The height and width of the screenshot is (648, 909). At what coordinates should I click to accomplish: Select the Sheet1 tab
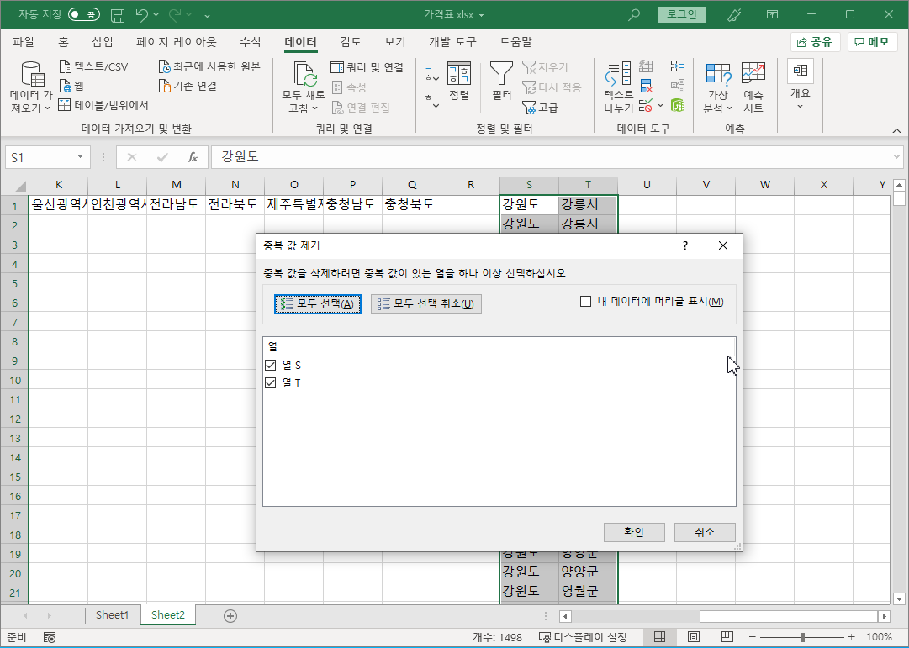(x=112, y=615)
